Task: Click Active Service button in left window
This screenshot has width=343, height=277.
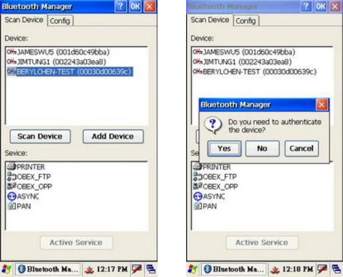Action: (x=77, y=243)
